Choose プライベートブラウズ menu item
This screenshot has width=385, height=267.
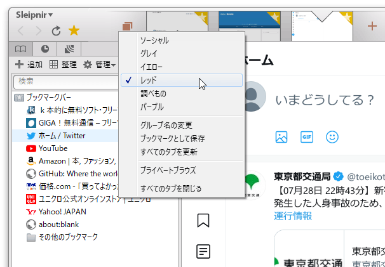pyautogui.click(x=182, y=170)
